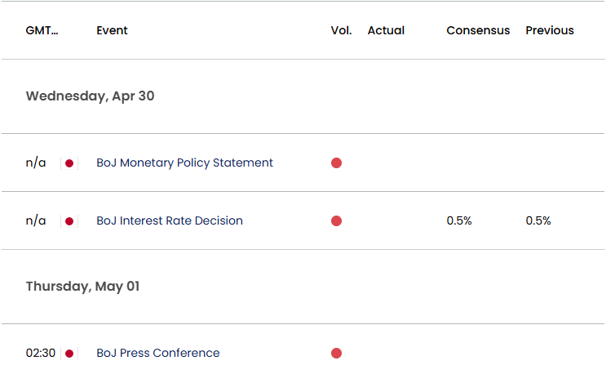Open BoJ Monetary Policy Statement event

(x=185, y=163)
